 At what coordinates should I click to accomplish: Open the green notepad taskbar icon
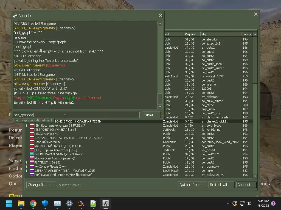tap(93, 203)
